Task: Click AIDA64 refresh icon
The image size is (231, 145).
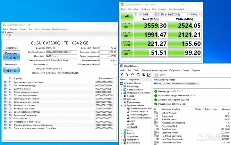Action: tap(138, 75)
